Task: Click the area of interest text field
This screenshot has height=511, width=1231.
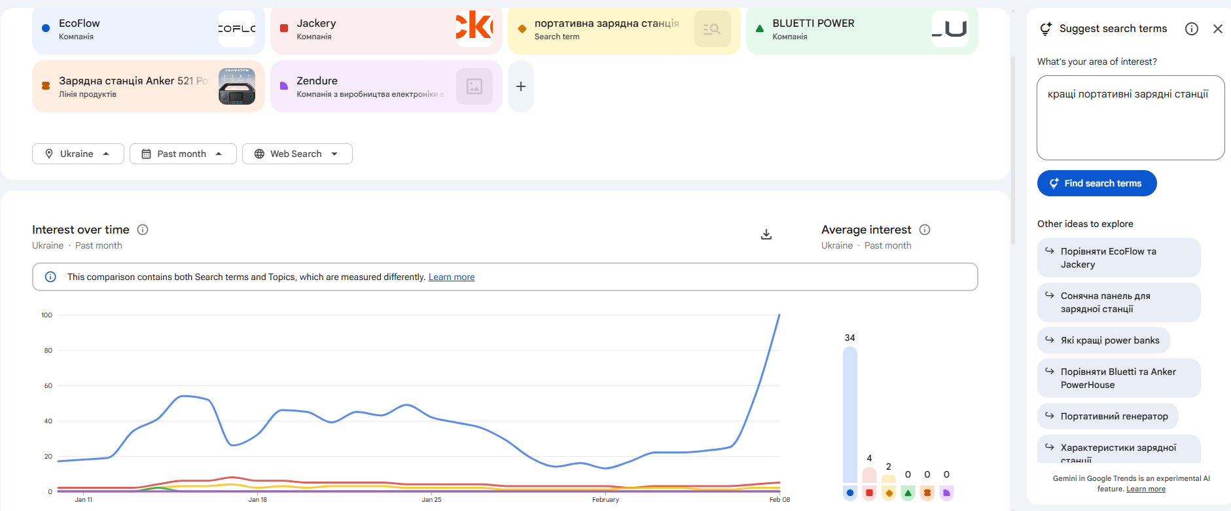Action: pos(1131,118)
